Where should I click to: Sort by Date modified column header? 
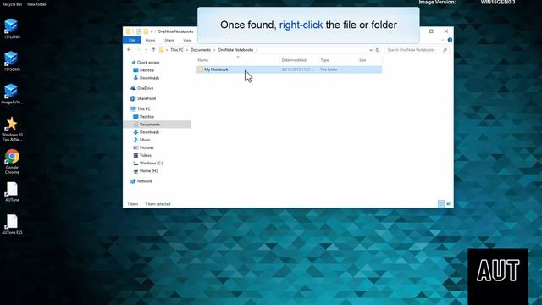coord(294,60)
